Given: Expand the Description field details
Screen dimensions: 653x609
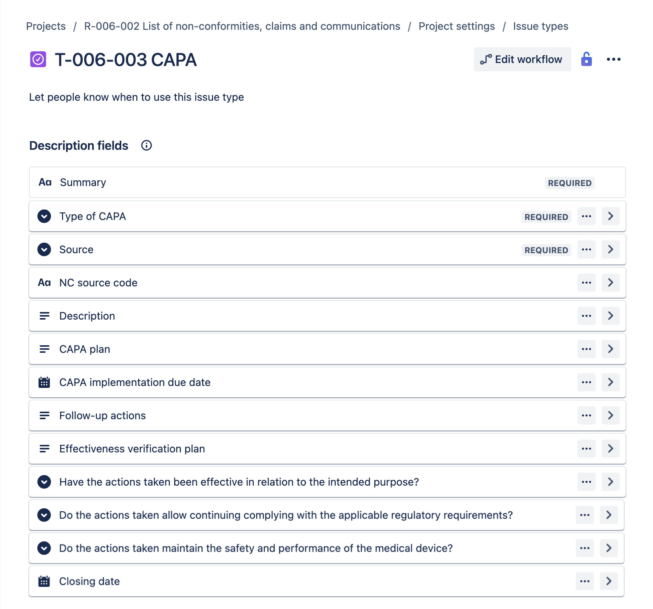Looking at the screenshot, I should coord(610,316).
